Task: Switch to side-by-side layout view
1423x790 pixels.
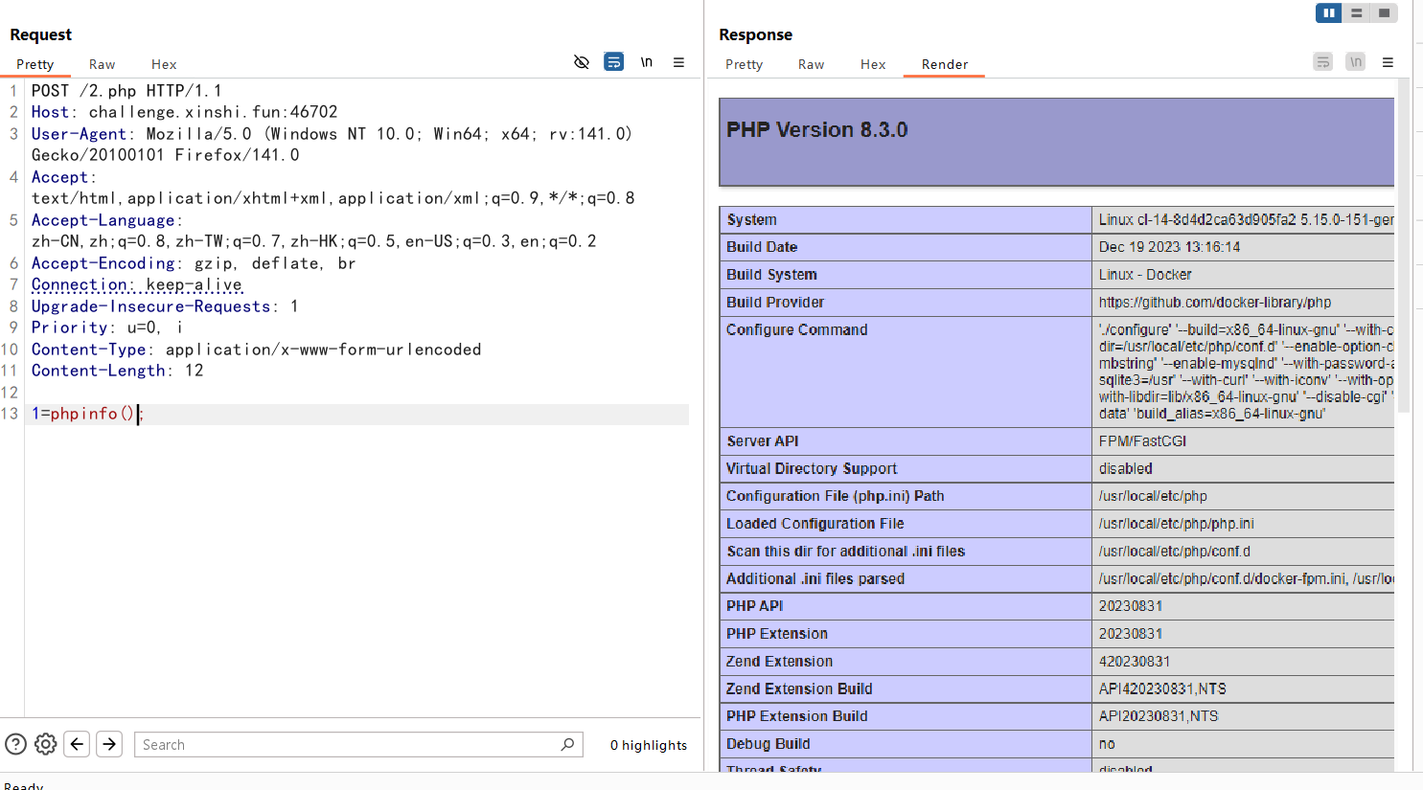Action: [1328, 13]
